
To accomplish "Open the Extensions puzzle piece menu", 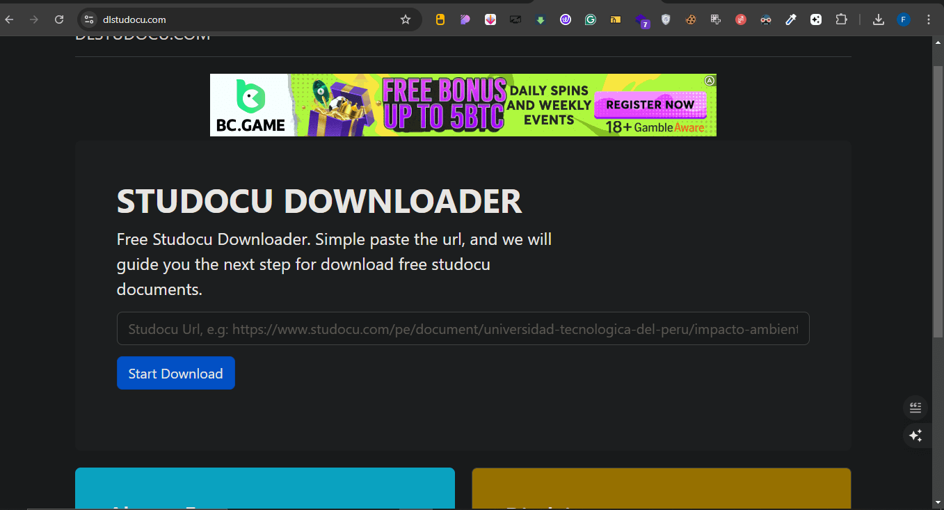I will [x=841, y=19].
